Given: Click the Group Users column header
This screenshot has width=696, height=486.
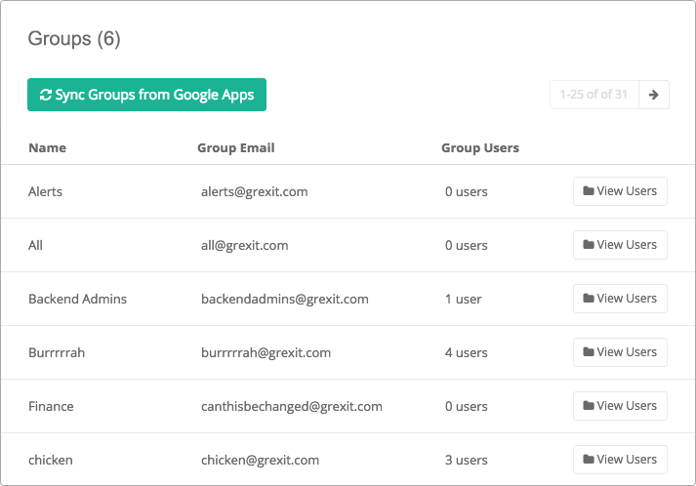Looking at the screenshot, I should pos(480,147).
